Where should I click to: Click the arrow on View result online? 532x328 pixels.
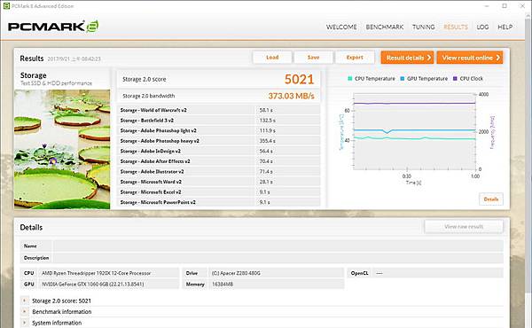click(498, 58)
